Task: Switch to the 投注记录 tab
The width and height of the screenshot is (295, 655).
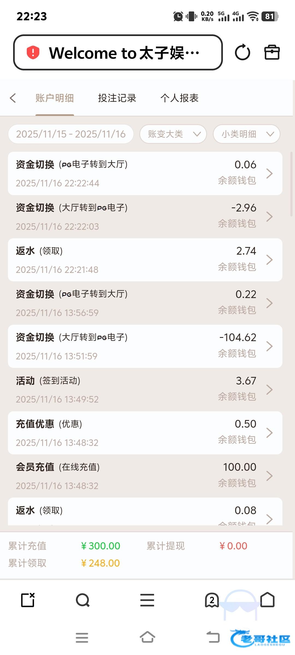Action: [117, 98]
